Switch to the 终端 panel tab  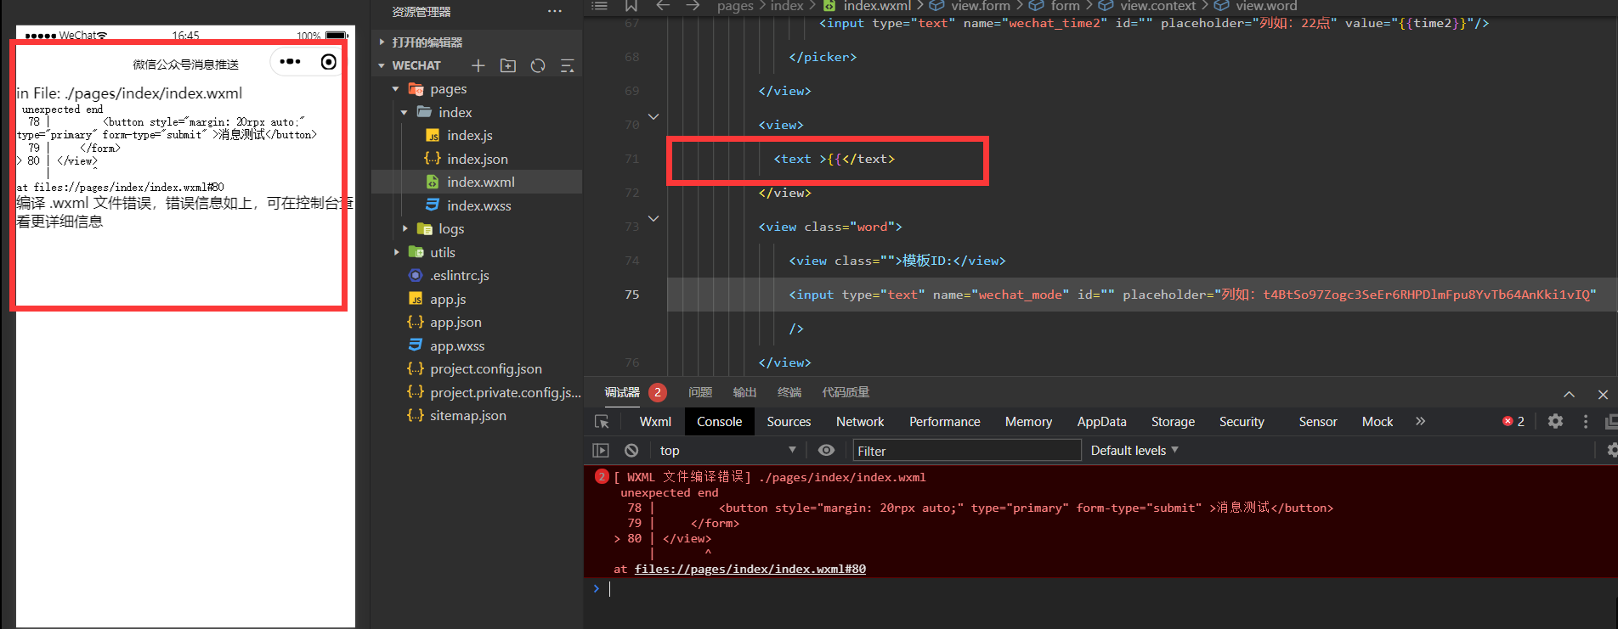(789, 392)
